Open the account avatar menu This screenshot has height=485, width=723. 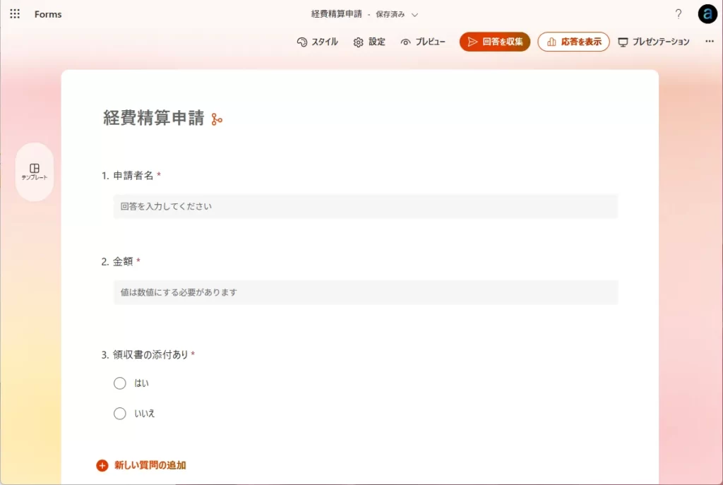pyautogui.click(x=707, y=13)
